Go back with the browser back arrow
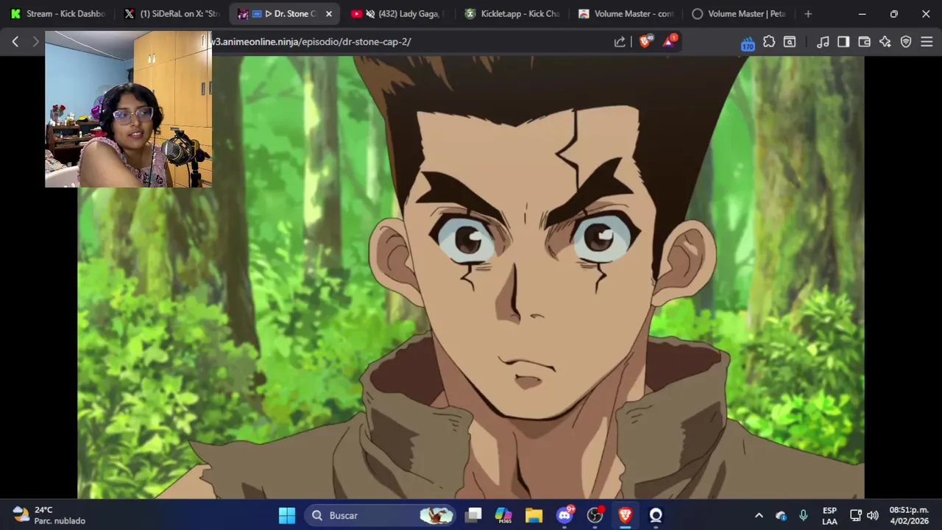Screen dimensions: 942x530 15,42
